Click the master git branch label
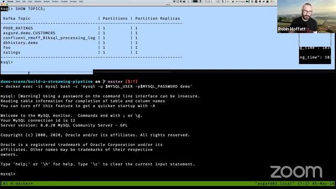 tap(115, 82)
